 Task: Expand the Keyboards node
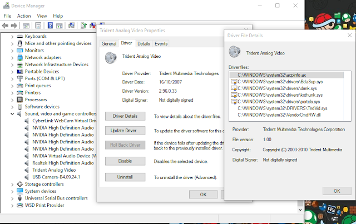[x=12, y=37]
